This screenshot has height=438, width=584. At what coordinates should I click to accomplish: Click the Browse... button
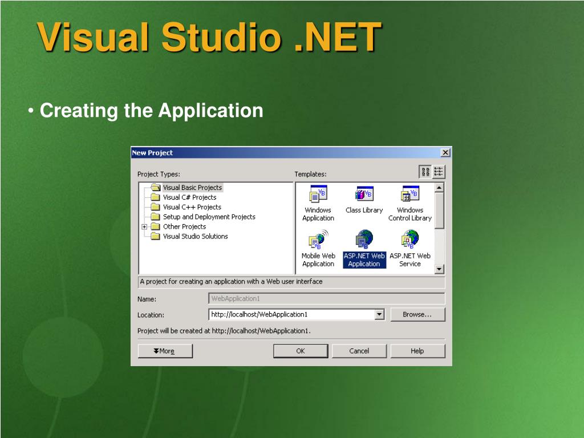click(417, 314)
